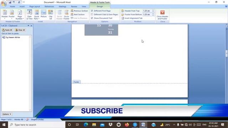
Task: Undo the last action
Action: pos(14,2)
